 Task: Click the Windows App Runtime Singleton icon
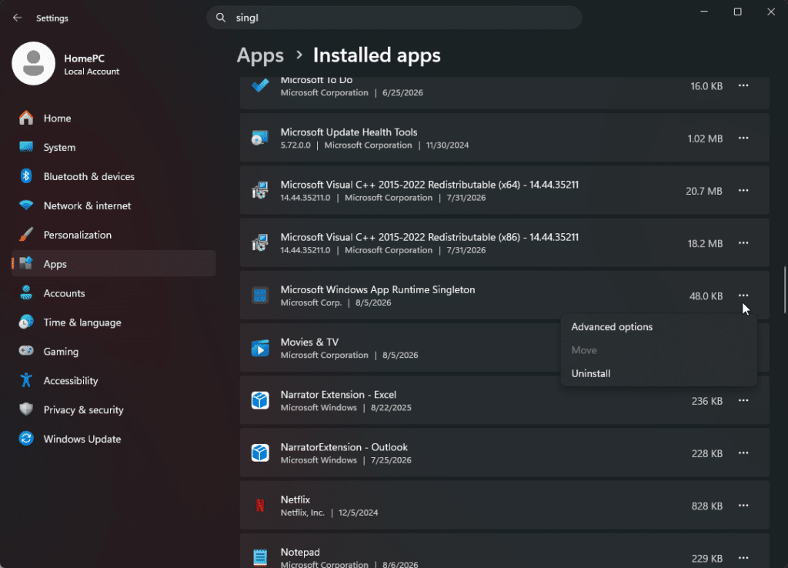pyautogui.click(x=260, y=296)
